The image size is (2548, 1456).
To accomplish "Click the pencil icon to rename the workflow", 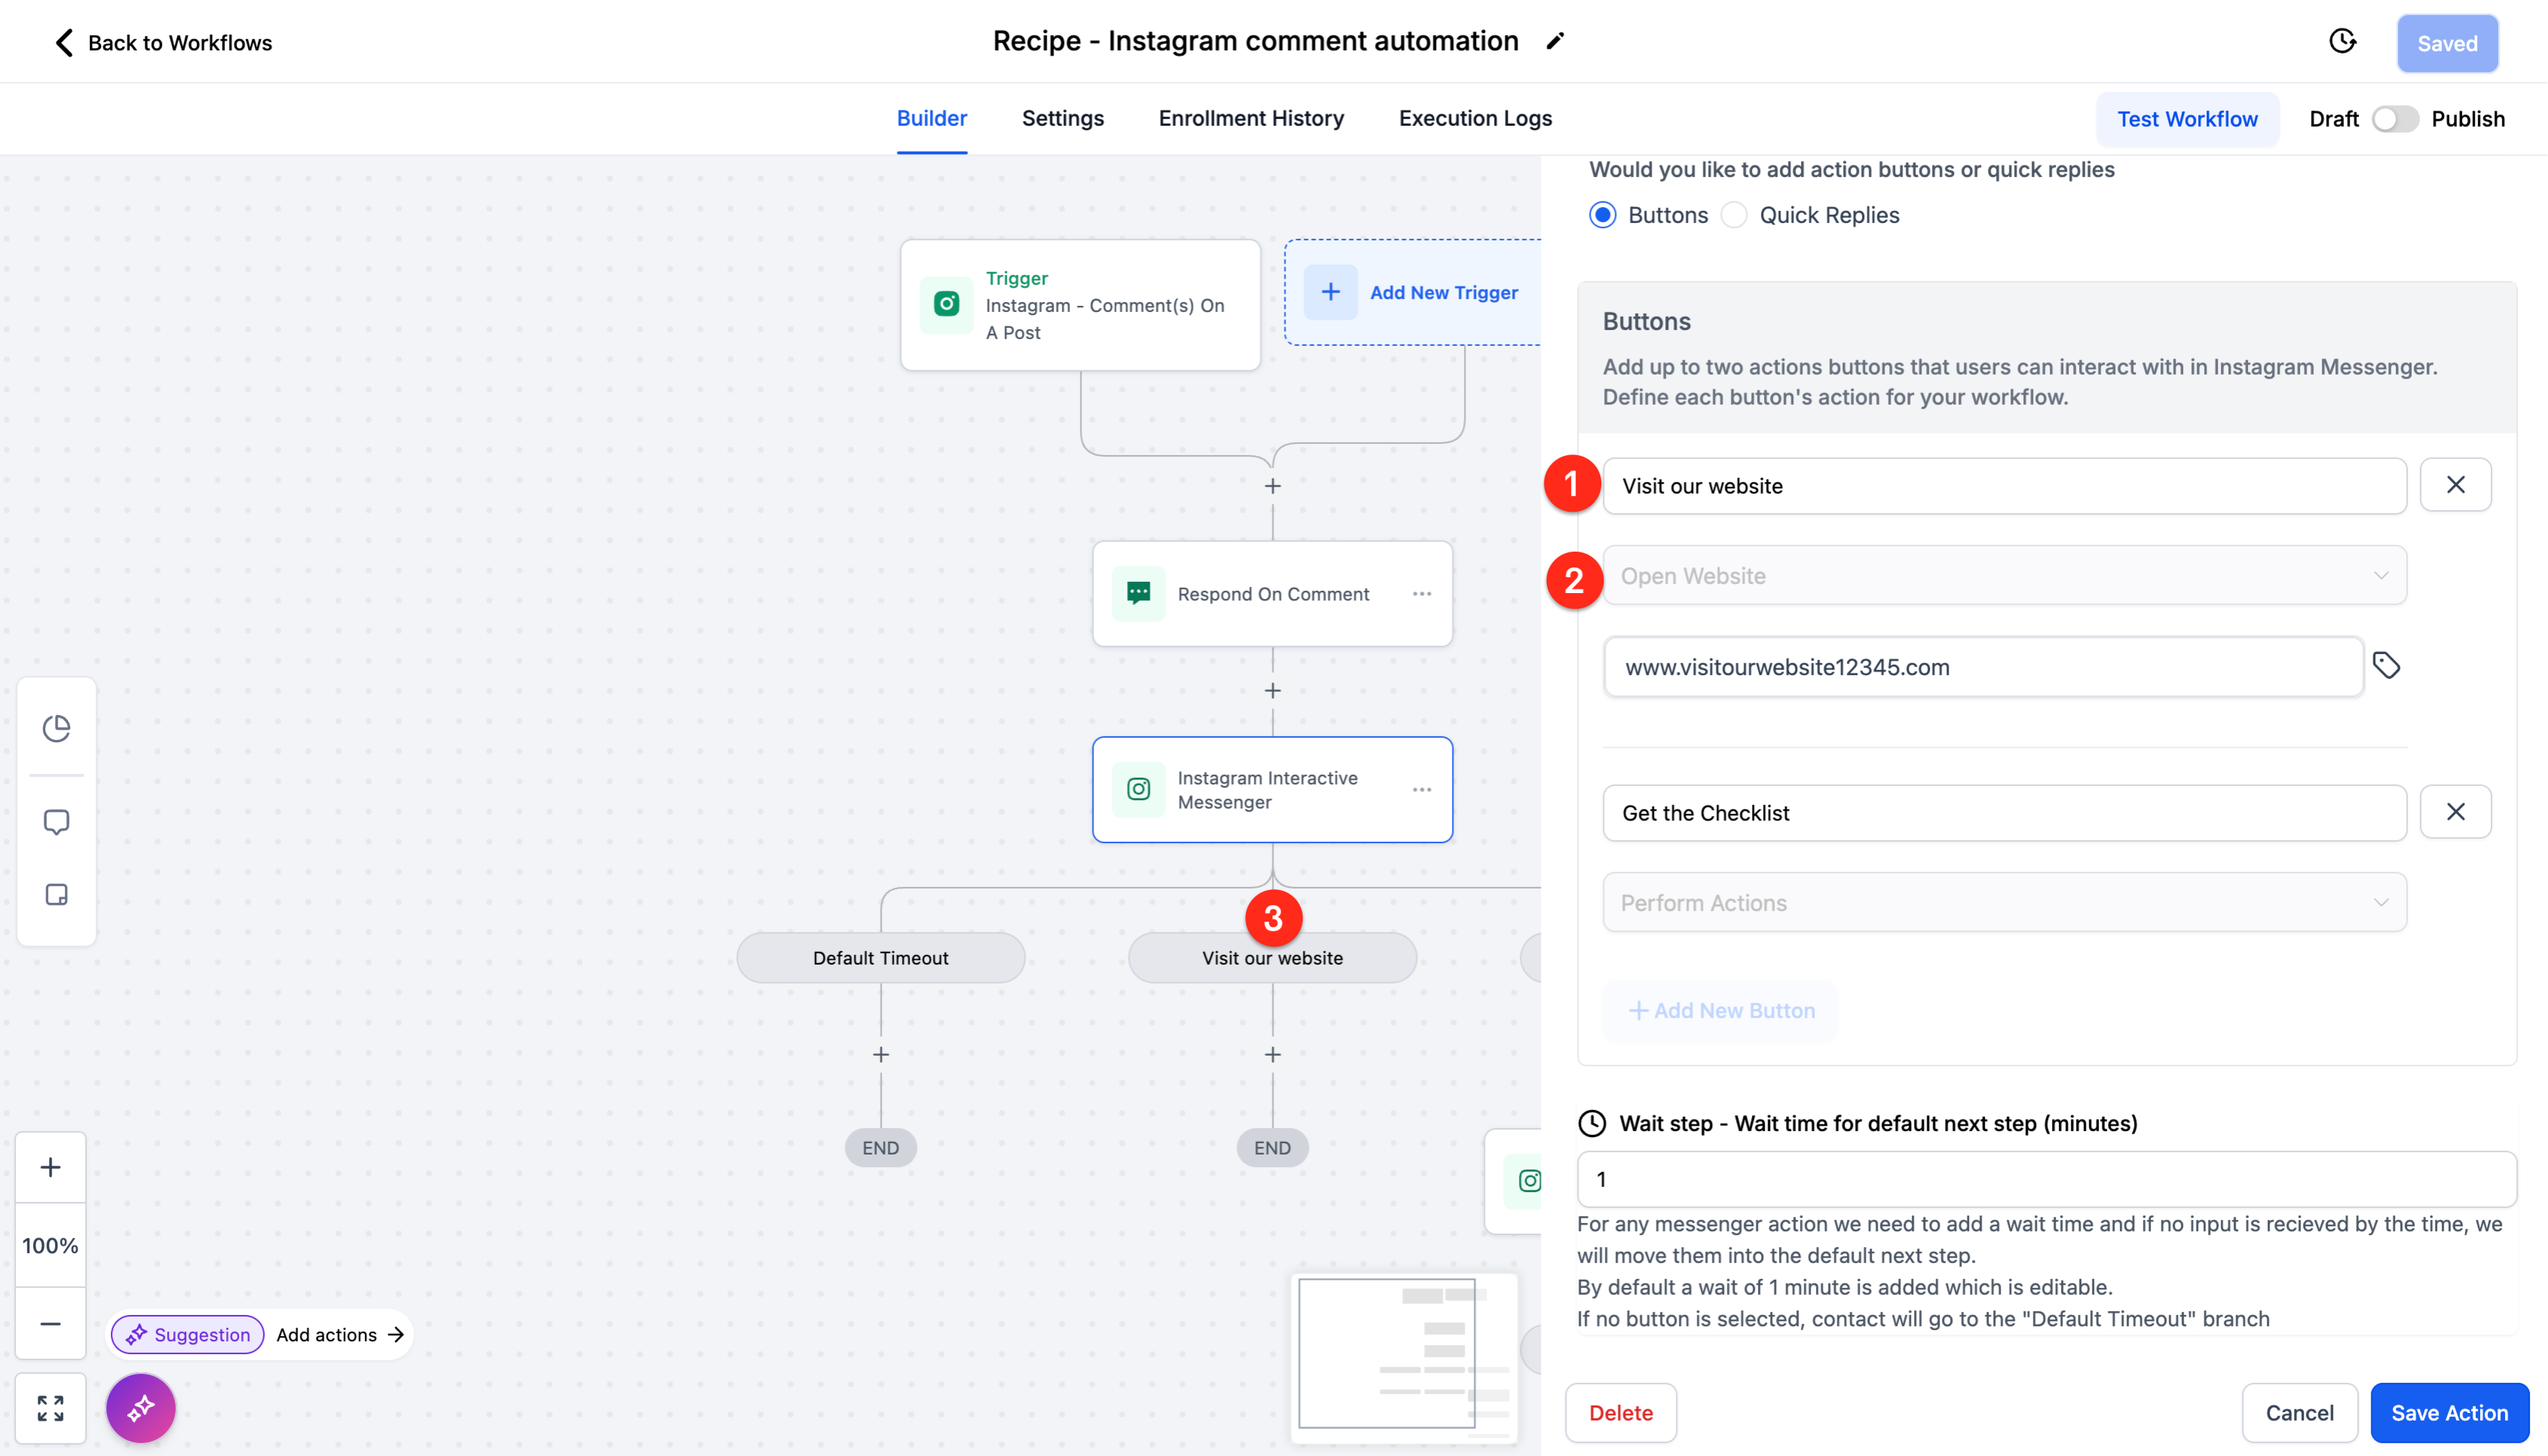I will coord(1555,41).
